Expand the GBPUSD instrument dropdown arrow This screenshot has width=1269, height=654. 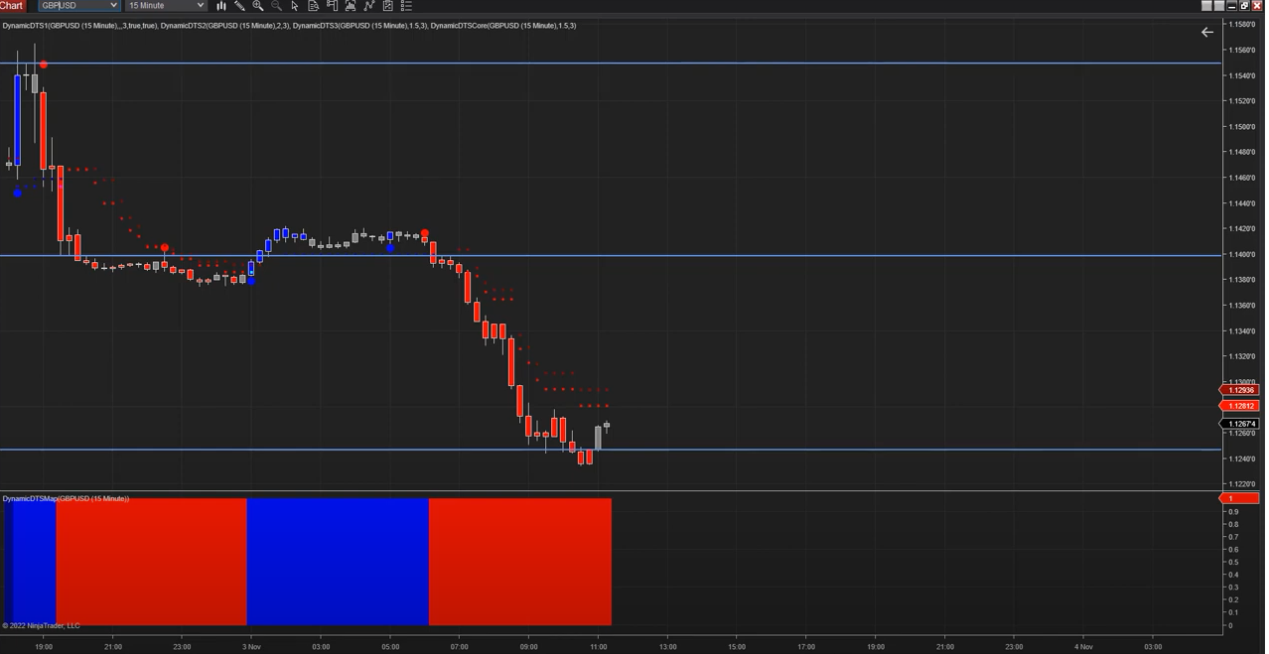(113, 6)
